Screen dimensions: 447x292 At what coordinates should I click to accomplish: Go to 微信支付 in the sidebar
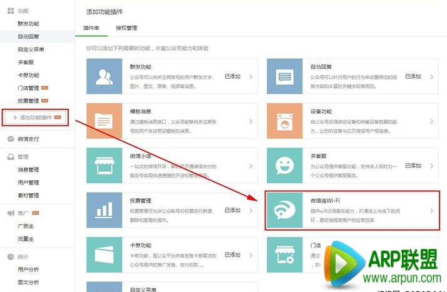pos(28,139)
